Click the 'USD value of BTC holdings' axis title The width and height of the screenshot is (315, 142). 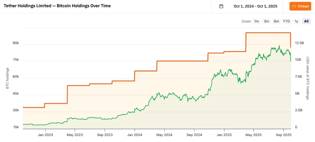point(307,78)
